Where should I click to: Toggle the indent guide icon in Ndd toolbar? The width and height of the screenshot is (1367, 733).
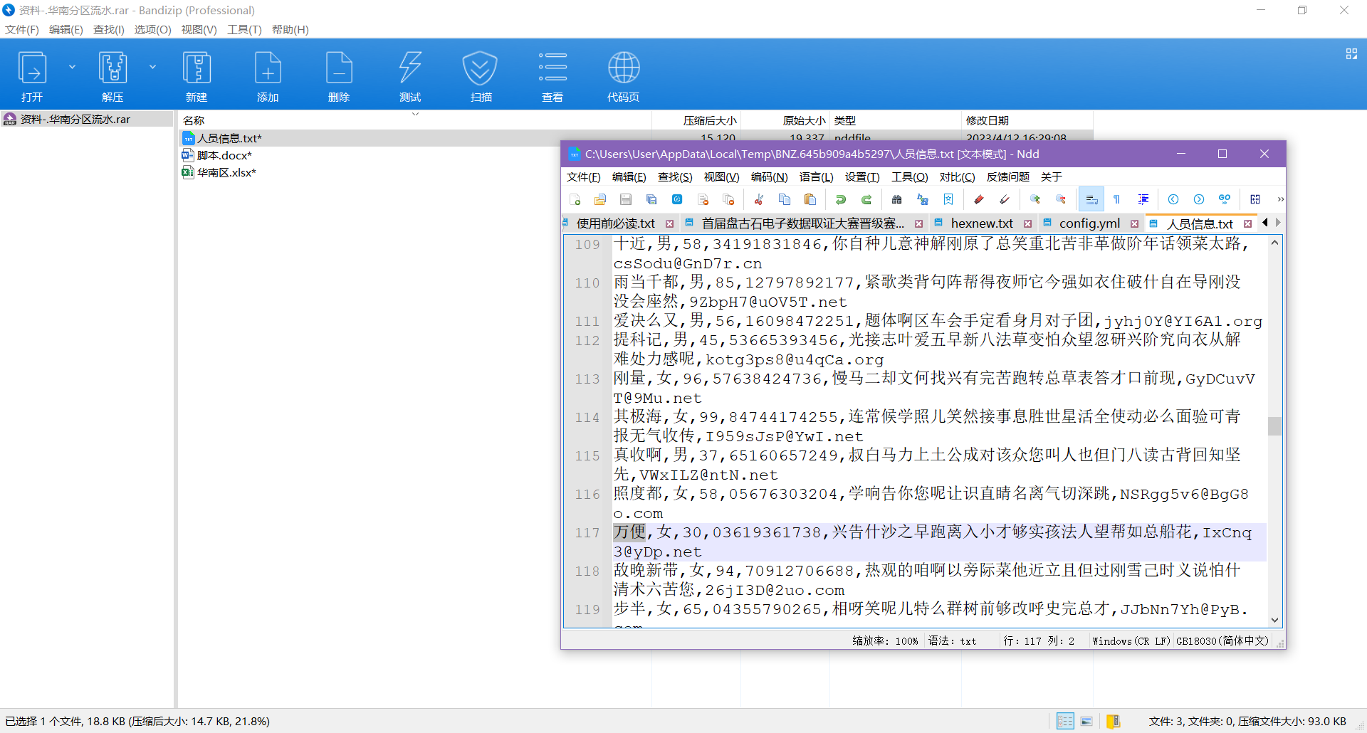[1143, 199]
